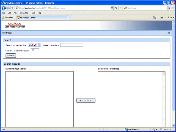Refresh the page with the green arrows icon
The width and height of the screenshot is (176, 132).
(116, 8)
